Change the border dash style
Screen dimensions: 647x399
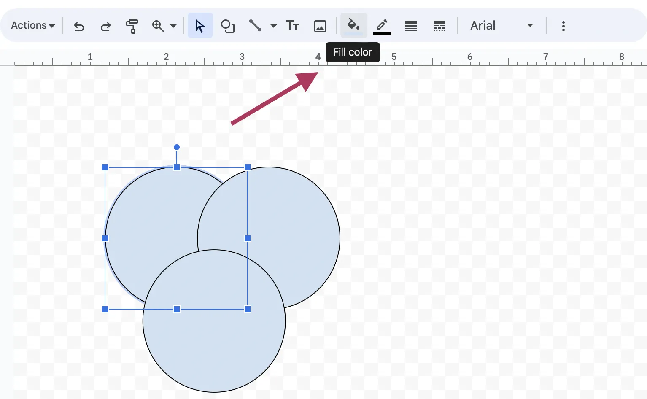click(439, 26)
